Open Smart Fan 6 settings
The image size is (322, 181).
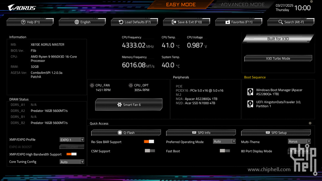pyautogui.click(x=129, y=105)
